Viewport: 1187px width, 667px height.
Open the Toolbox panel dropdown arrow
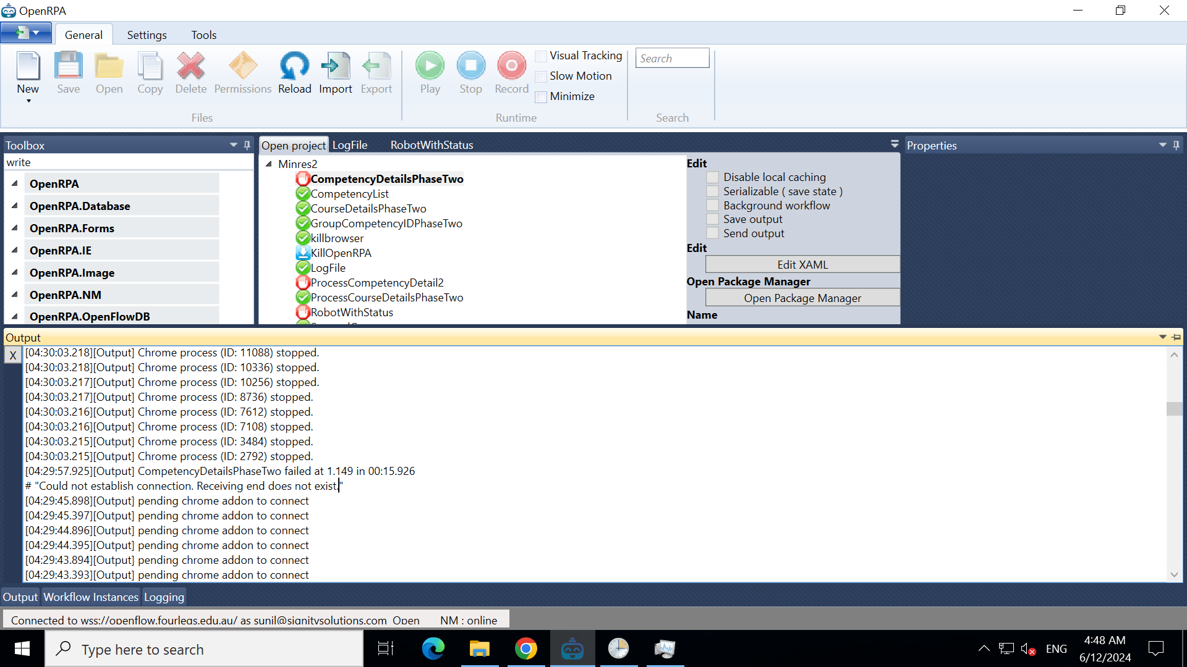[x=234, y=145]
